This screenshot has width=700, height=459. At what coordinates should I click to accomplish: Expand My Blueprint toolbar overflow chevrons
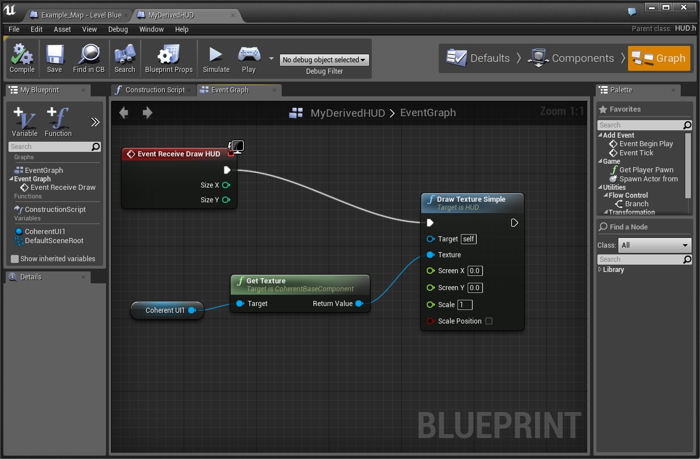(x=95, y=122)
